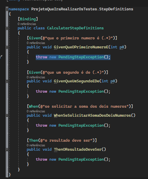Click the 'que um segundo é de (.*)' string
The image size is (148, 179).
coord(75,72)
